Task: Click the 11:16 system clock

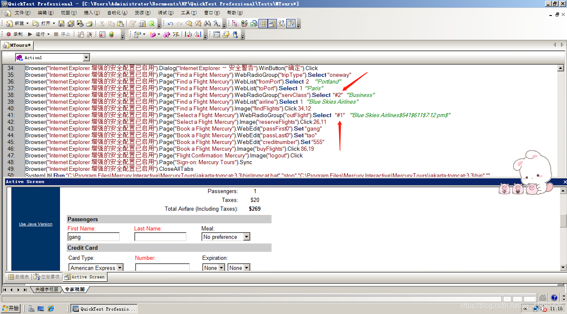Action: point(557,309)
